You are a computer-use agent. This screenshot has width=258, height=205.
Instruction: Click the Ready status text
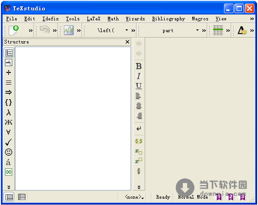pos(163,197)
